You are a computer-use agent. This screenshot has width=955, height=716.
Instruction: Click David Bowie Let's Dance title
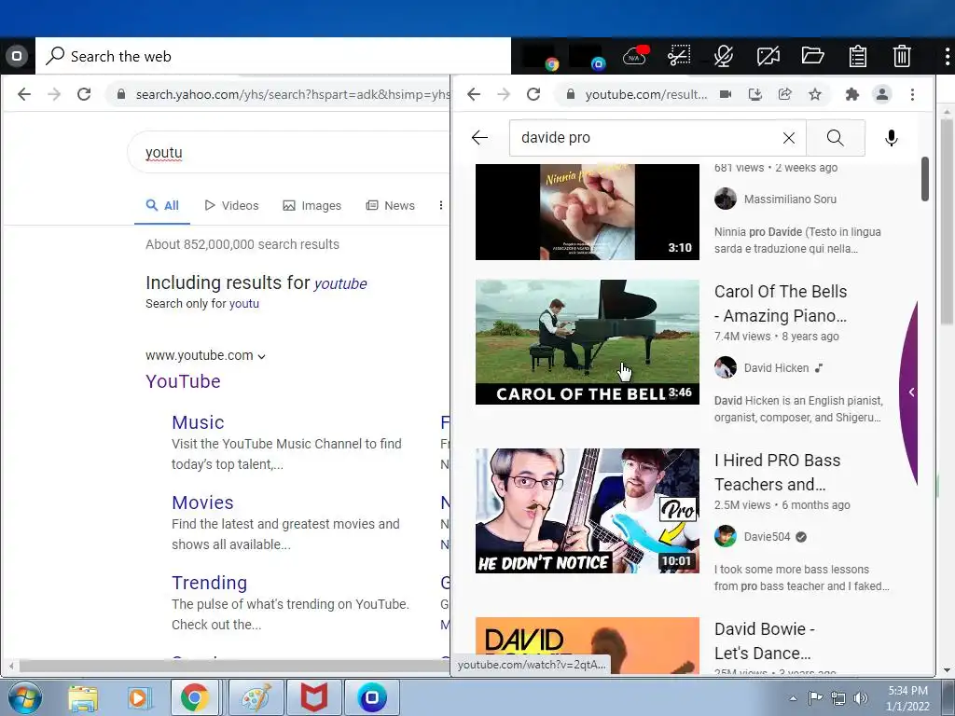click(765, 641)
